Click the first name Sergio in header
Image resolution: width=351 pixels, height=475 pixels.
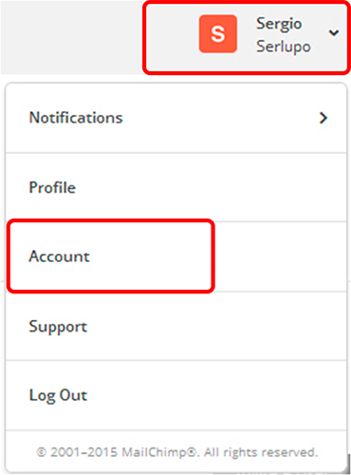coord(279,24)
